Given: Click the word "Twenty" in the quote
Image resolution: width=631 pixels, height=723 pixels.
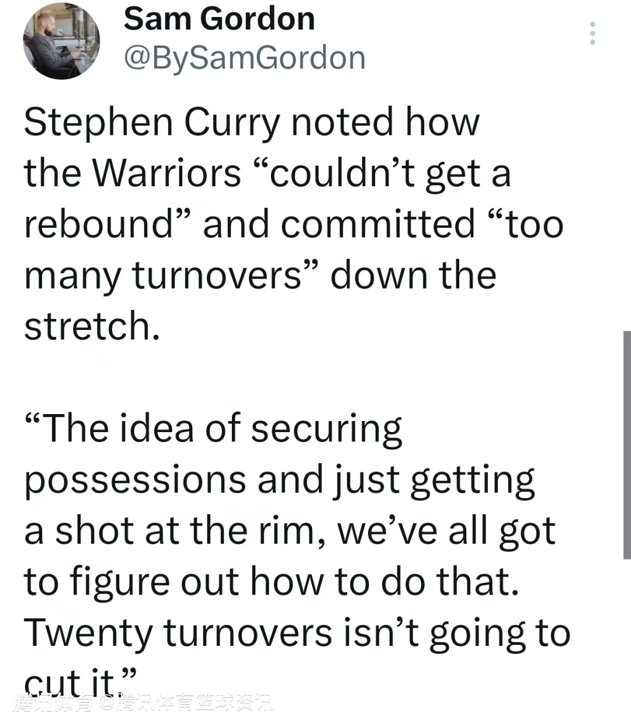Looking at the screenshot, I should (x=88, y=633).
